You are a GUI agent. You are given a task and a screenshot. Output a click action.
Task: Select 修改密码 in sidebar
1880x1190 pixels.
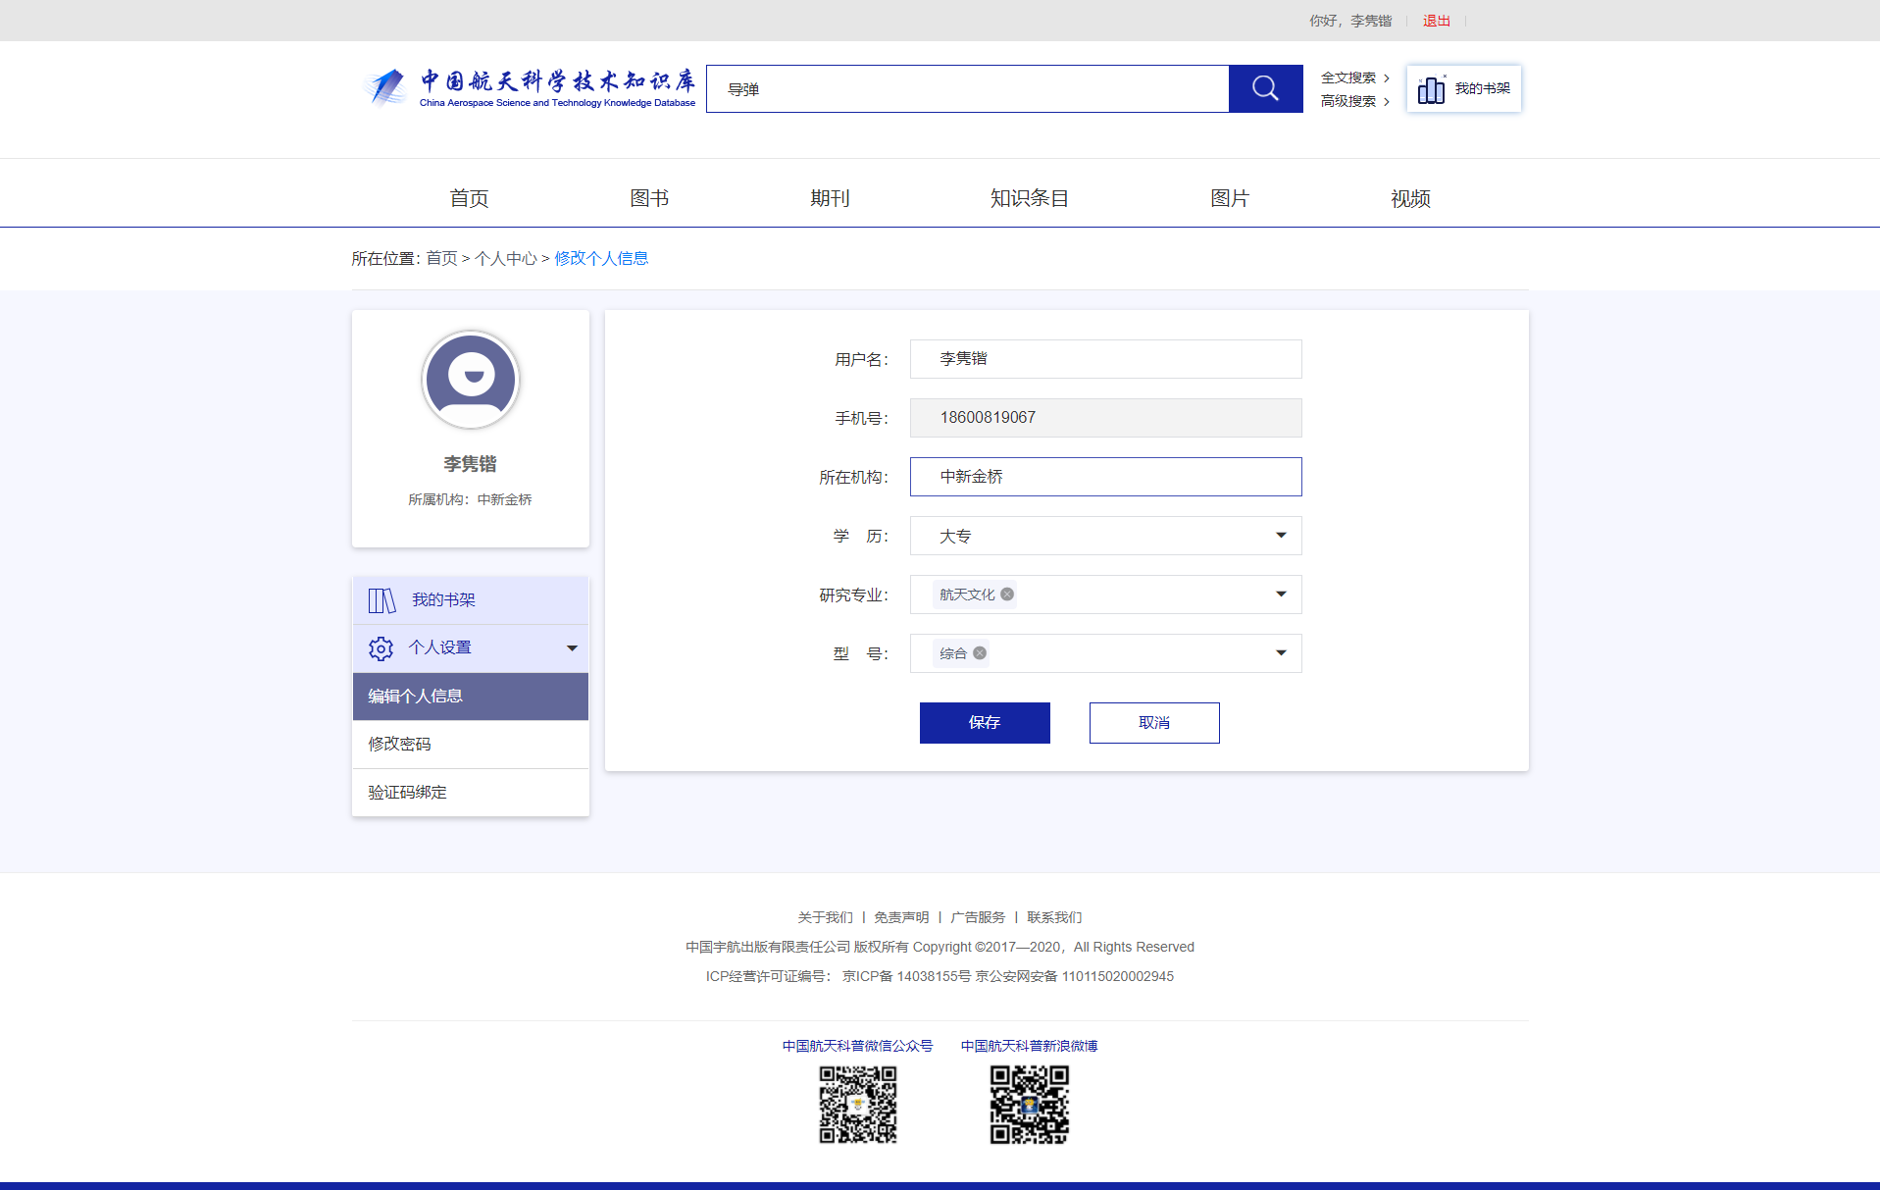(471, 745)
